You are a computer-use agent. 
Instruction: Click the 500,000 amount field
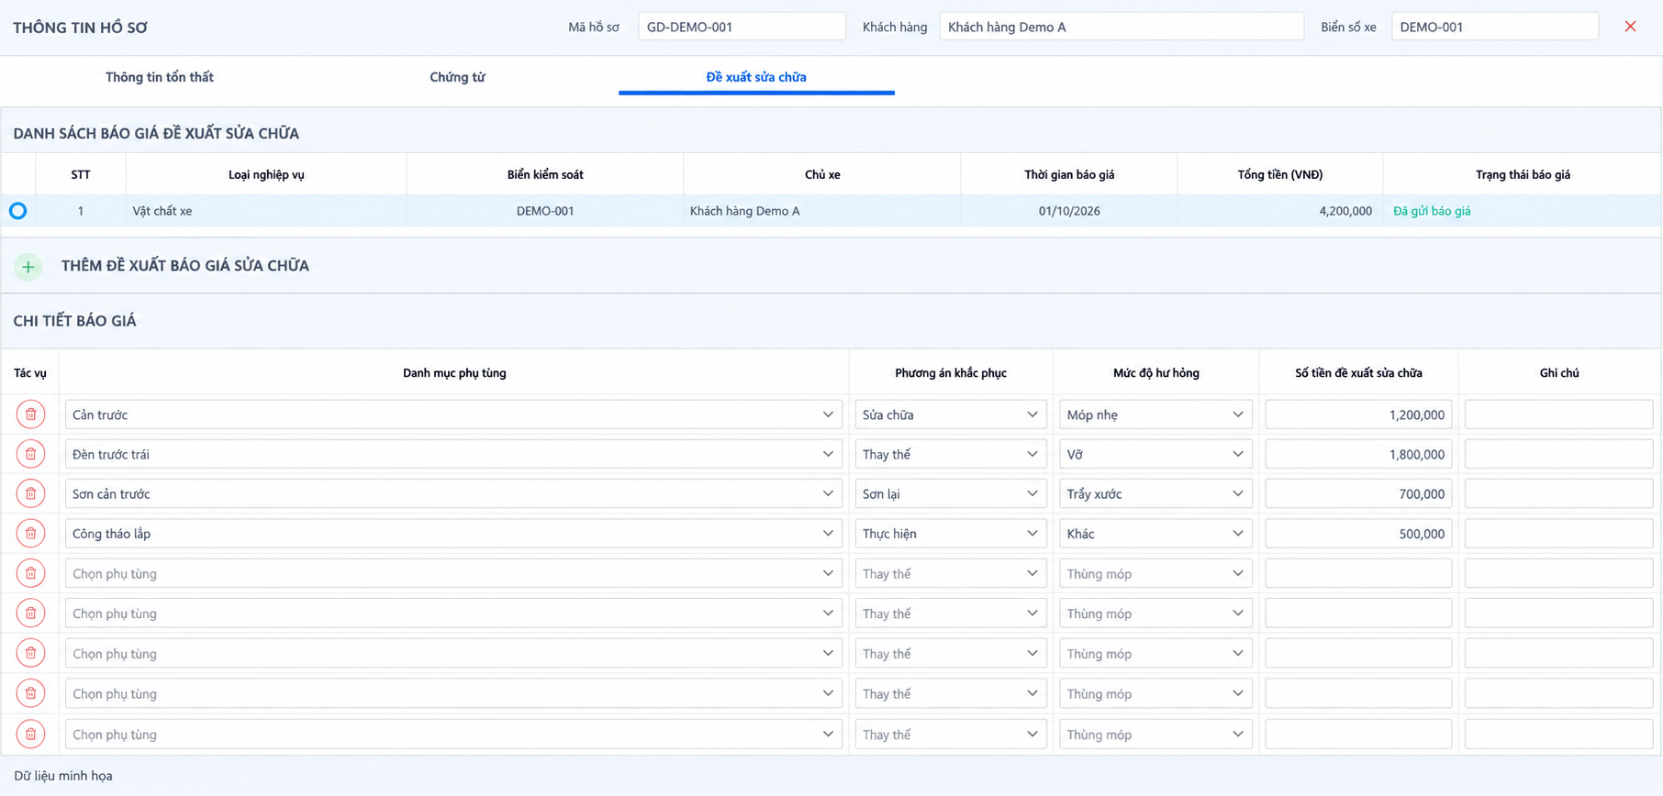pyautogui.click(x=1358, y=534)
